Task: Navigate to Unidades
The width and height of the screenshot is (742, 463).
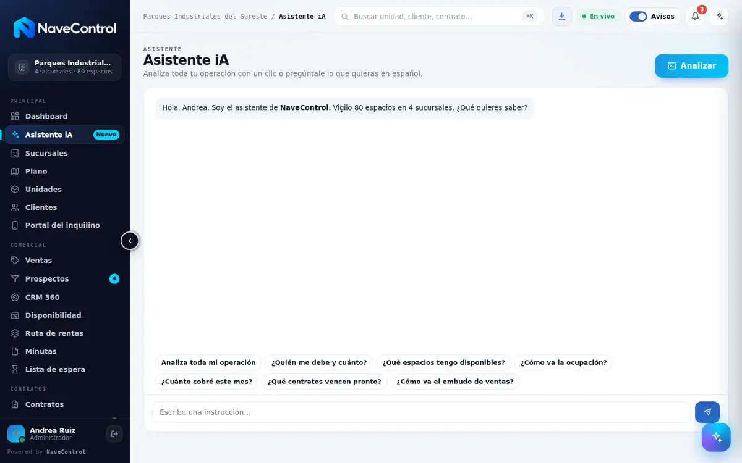Action: pyautogui.click(x=65, y=189)
